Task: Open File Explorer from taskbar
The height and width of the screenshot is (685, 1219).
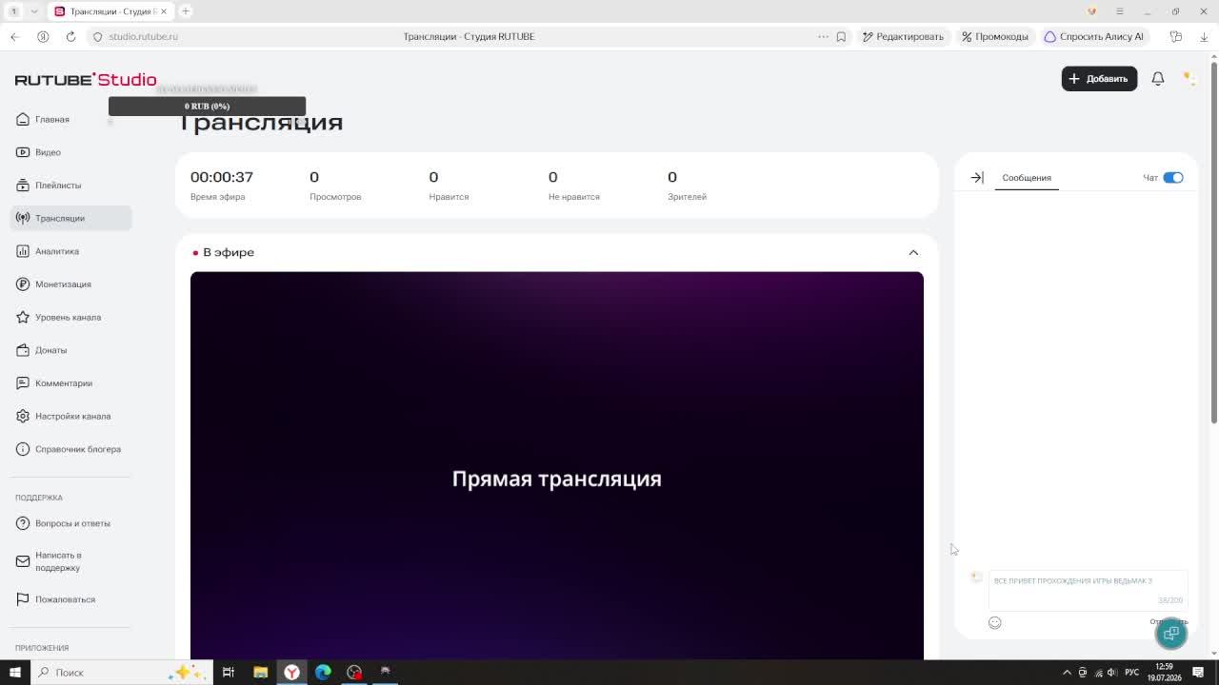Action: (260, 672)
